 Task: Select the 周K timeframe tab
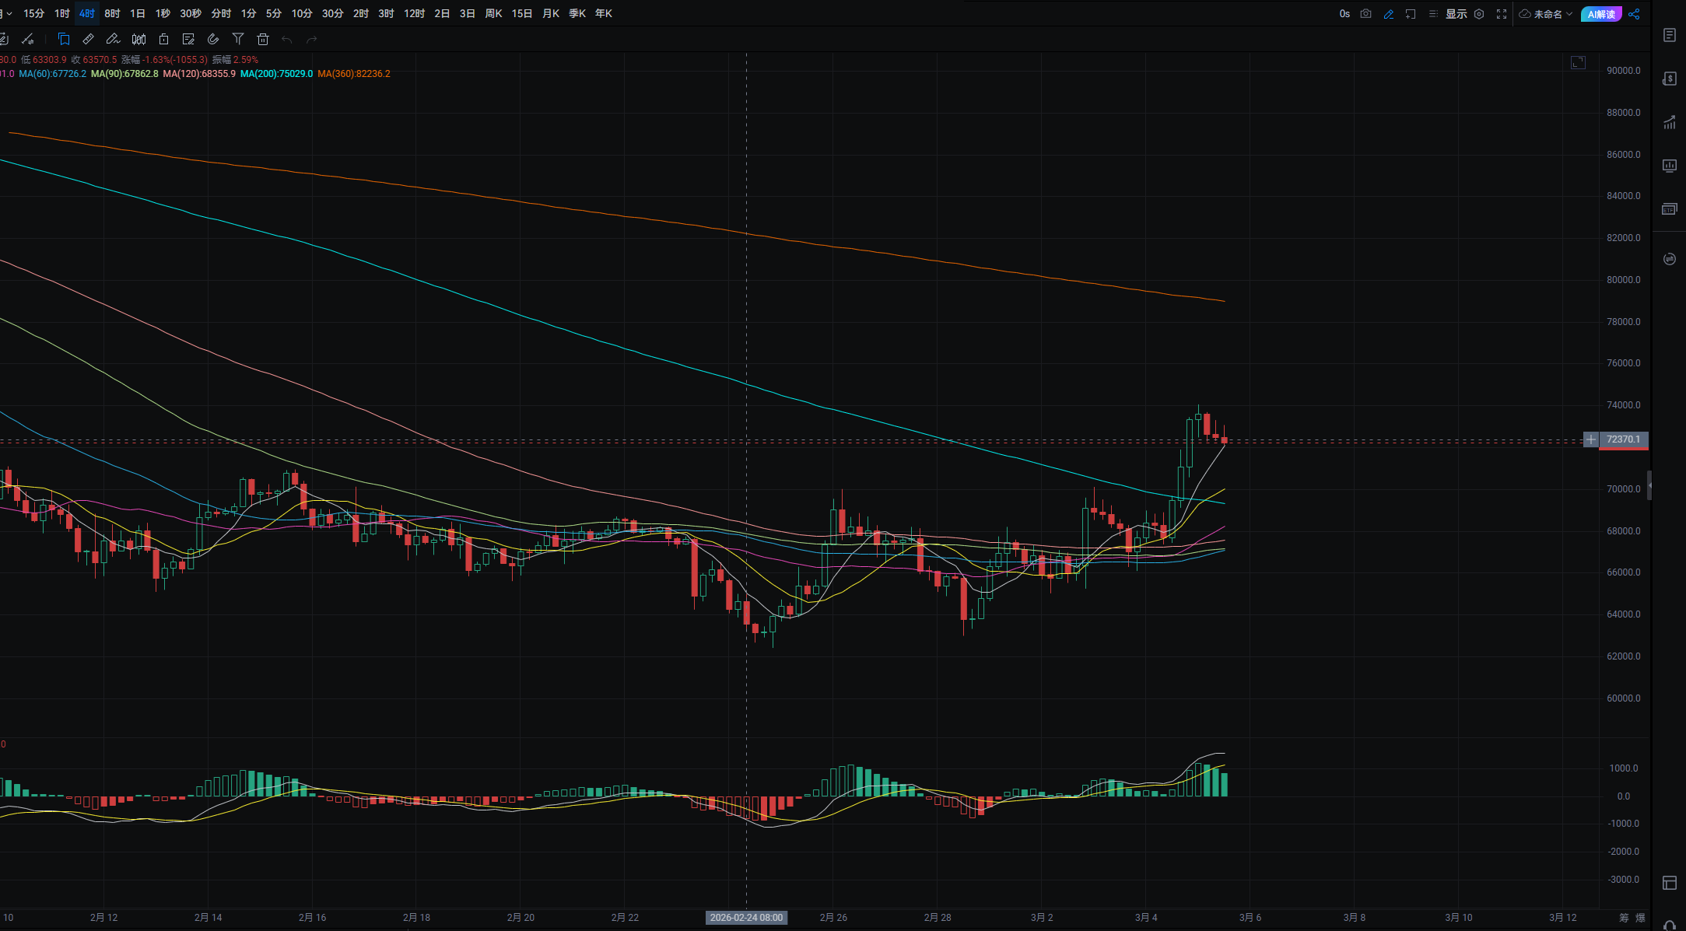coord(493,14)
